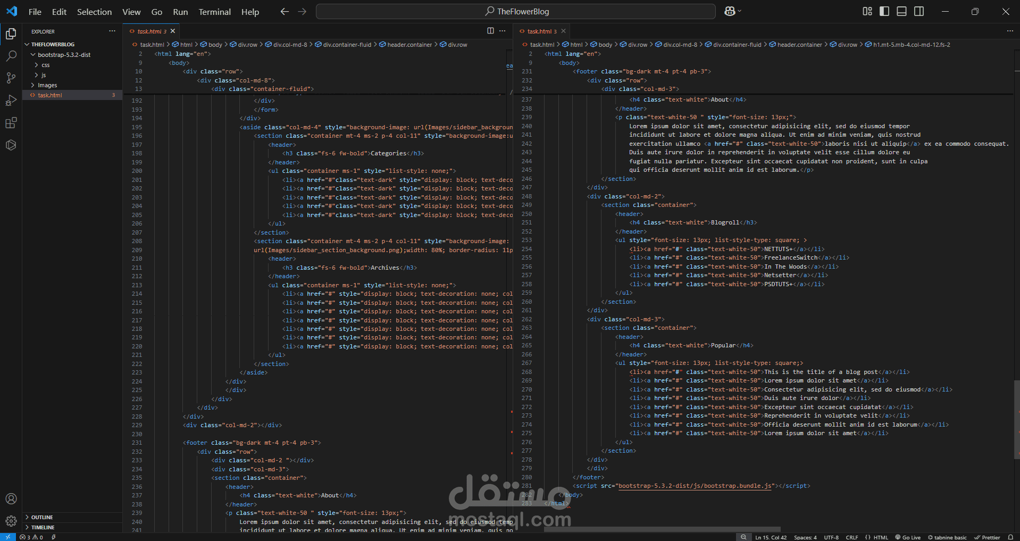Viewport: 1020px width, 541px height.
Task: Toggle the Primary Side Bar
Action: (x=884, y=11)
